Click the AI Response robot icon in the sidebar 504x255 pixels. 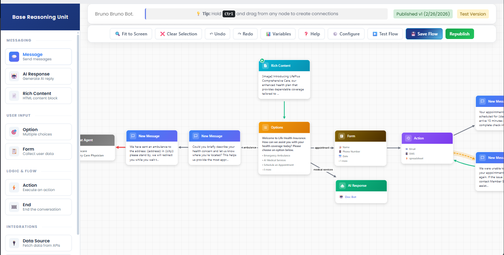[14, 76]
